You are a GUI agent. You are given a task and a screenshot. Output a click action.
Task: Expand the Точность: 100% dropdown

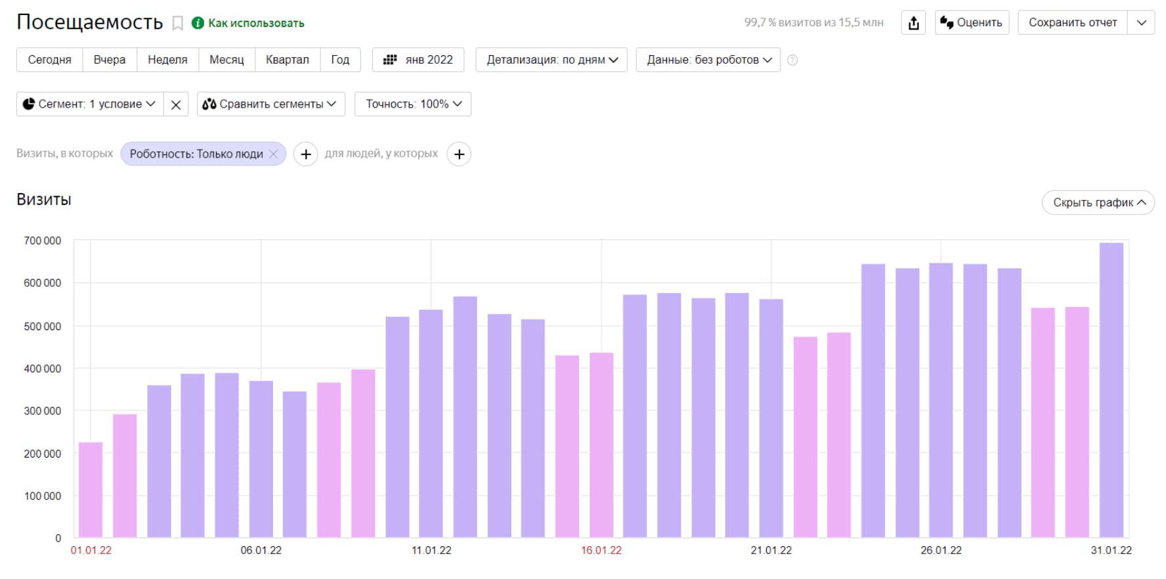(x=413, y=104)
